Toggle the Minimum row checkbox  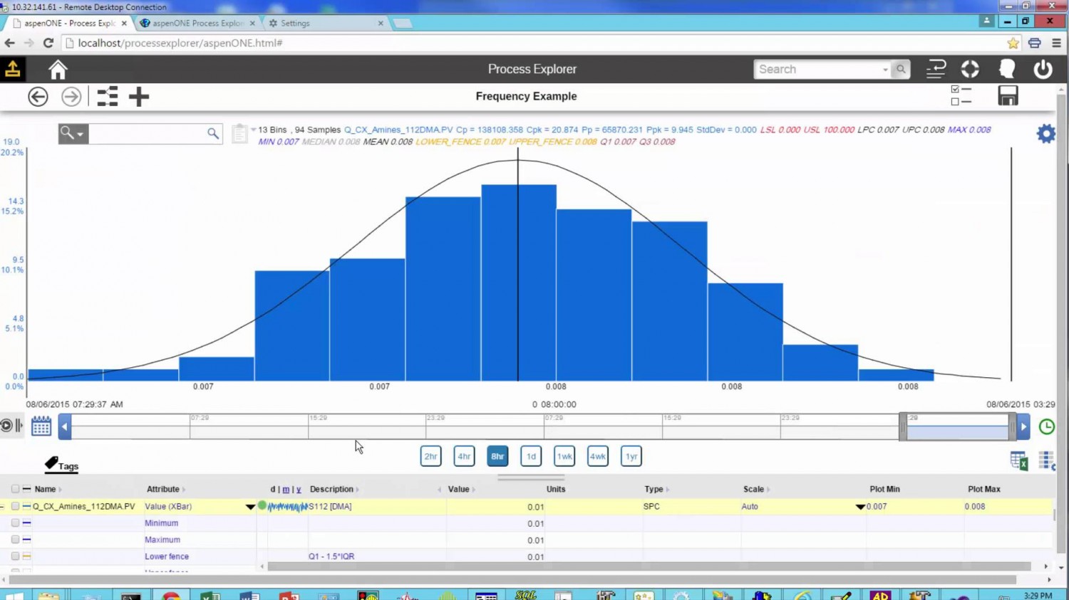(15, 523)
